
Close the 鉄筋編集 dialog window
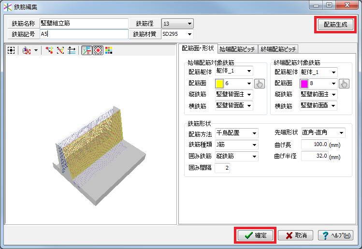tap(347, 5)
